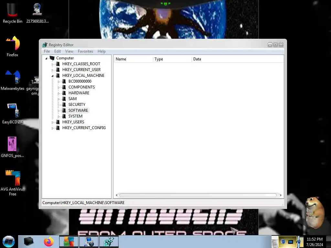331x248 pixels.
Task: Click HKEY_CLASSES_ROOT folder icon
Action: coord(58,64)
